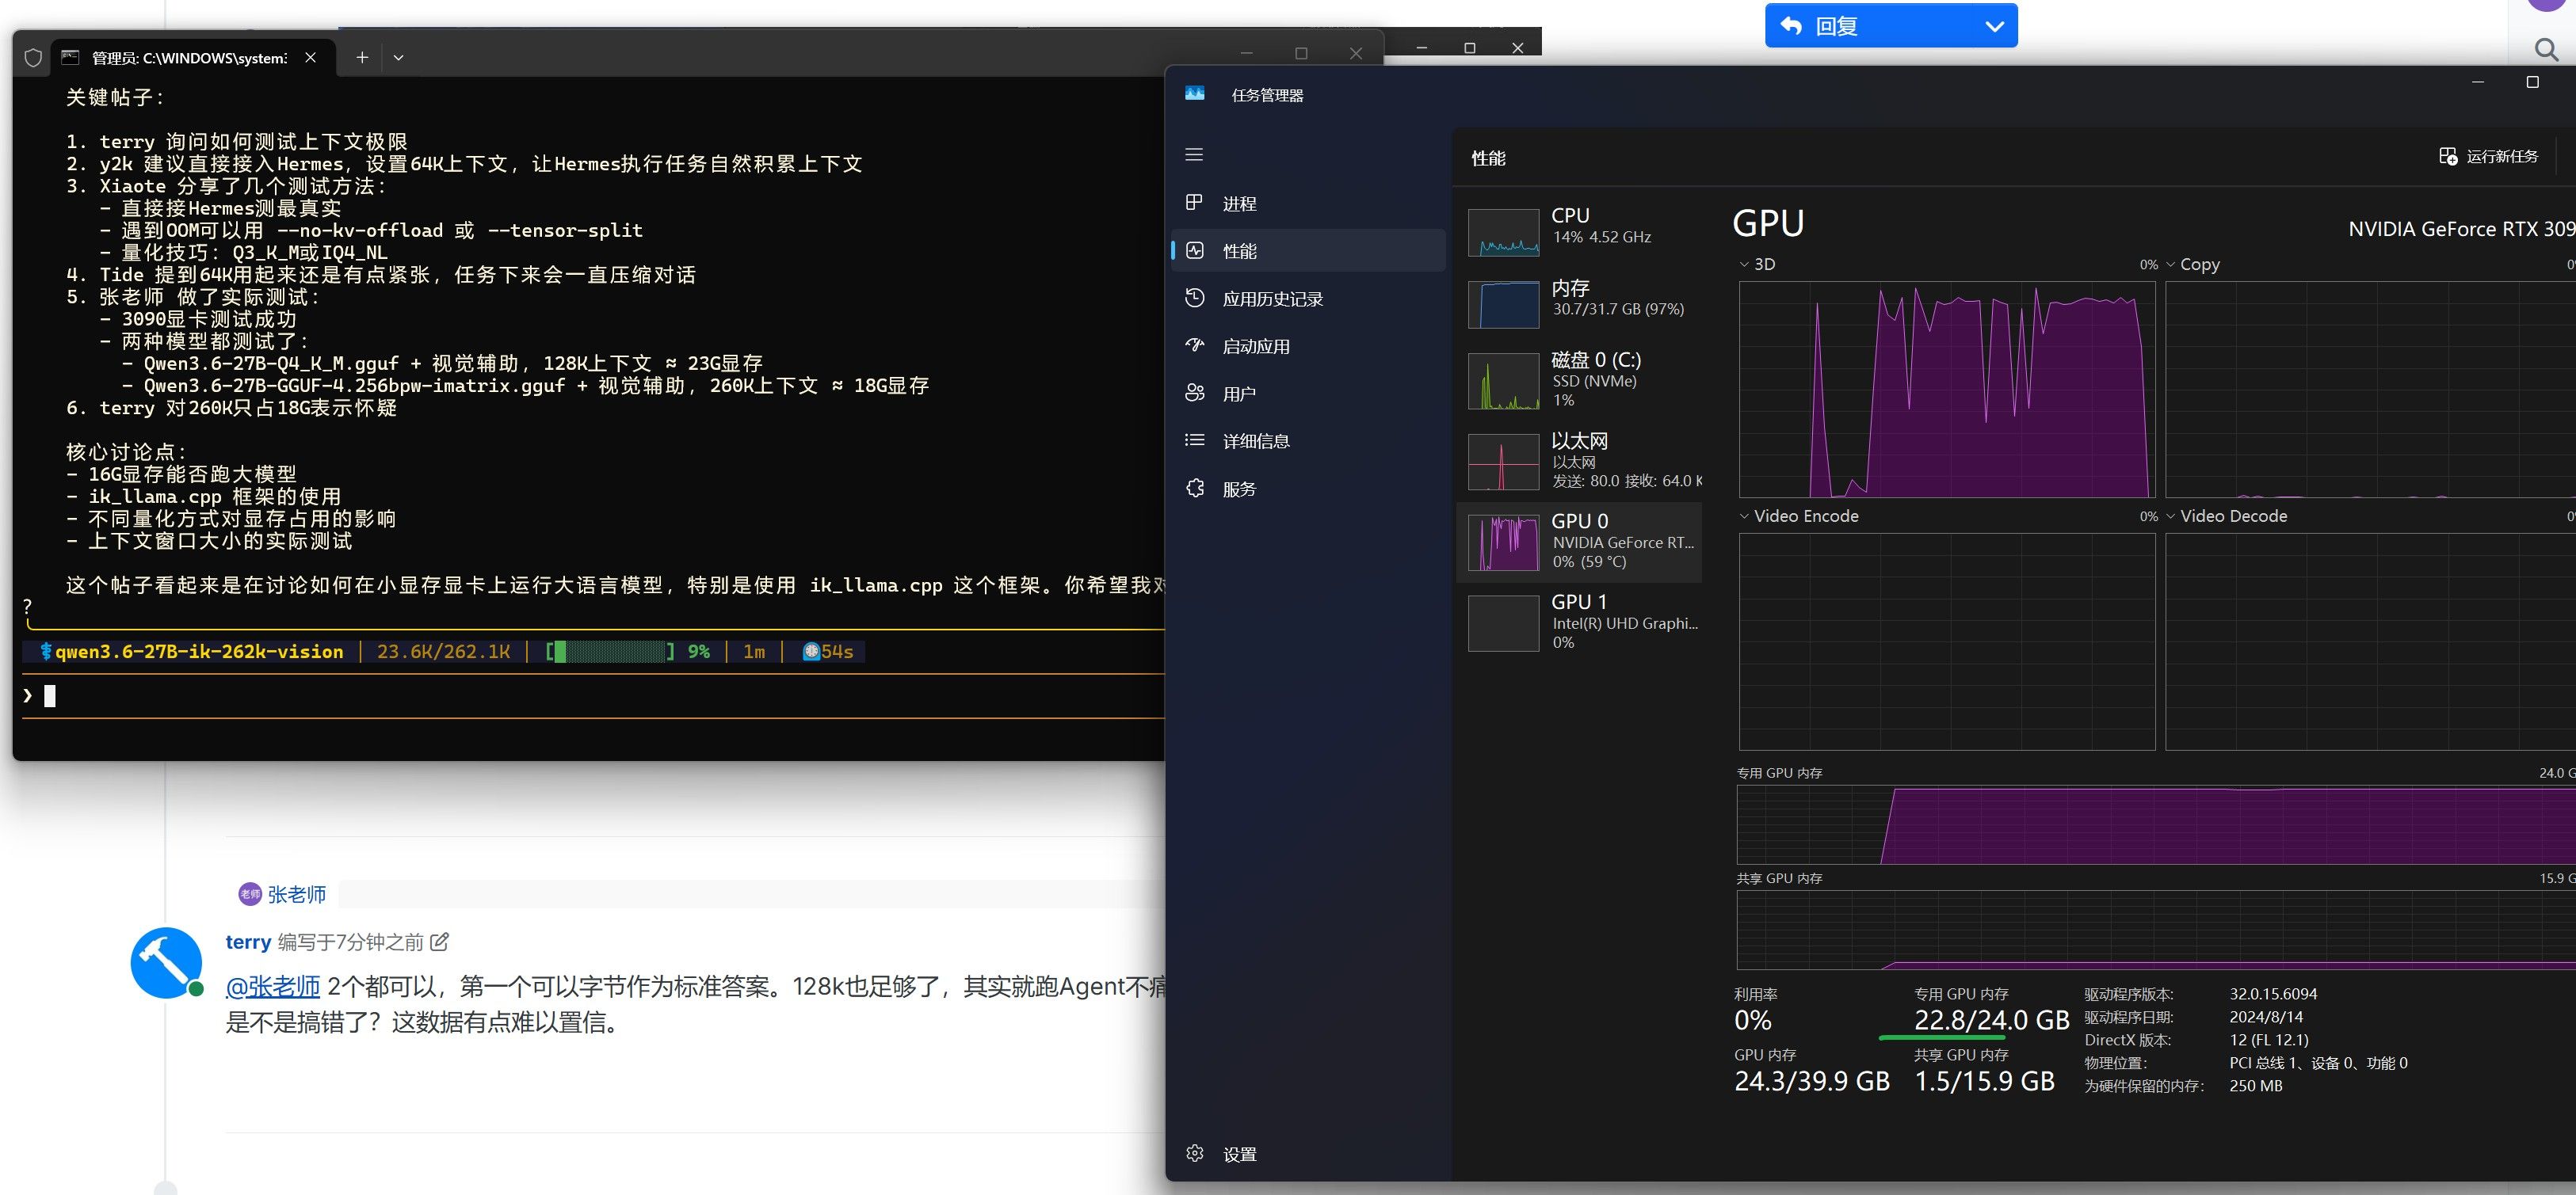This screenshot has height=1195, width=2576.
Task: Click the 张老师 quoted author name
Action: (297, 894)
